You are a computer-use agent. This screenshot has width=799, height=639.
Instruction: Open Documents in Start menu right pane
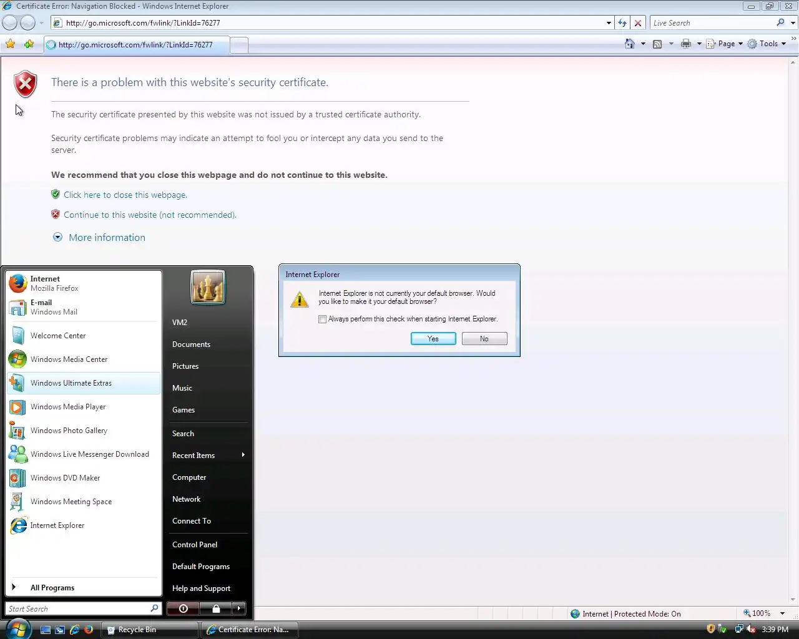pos(208,344)
